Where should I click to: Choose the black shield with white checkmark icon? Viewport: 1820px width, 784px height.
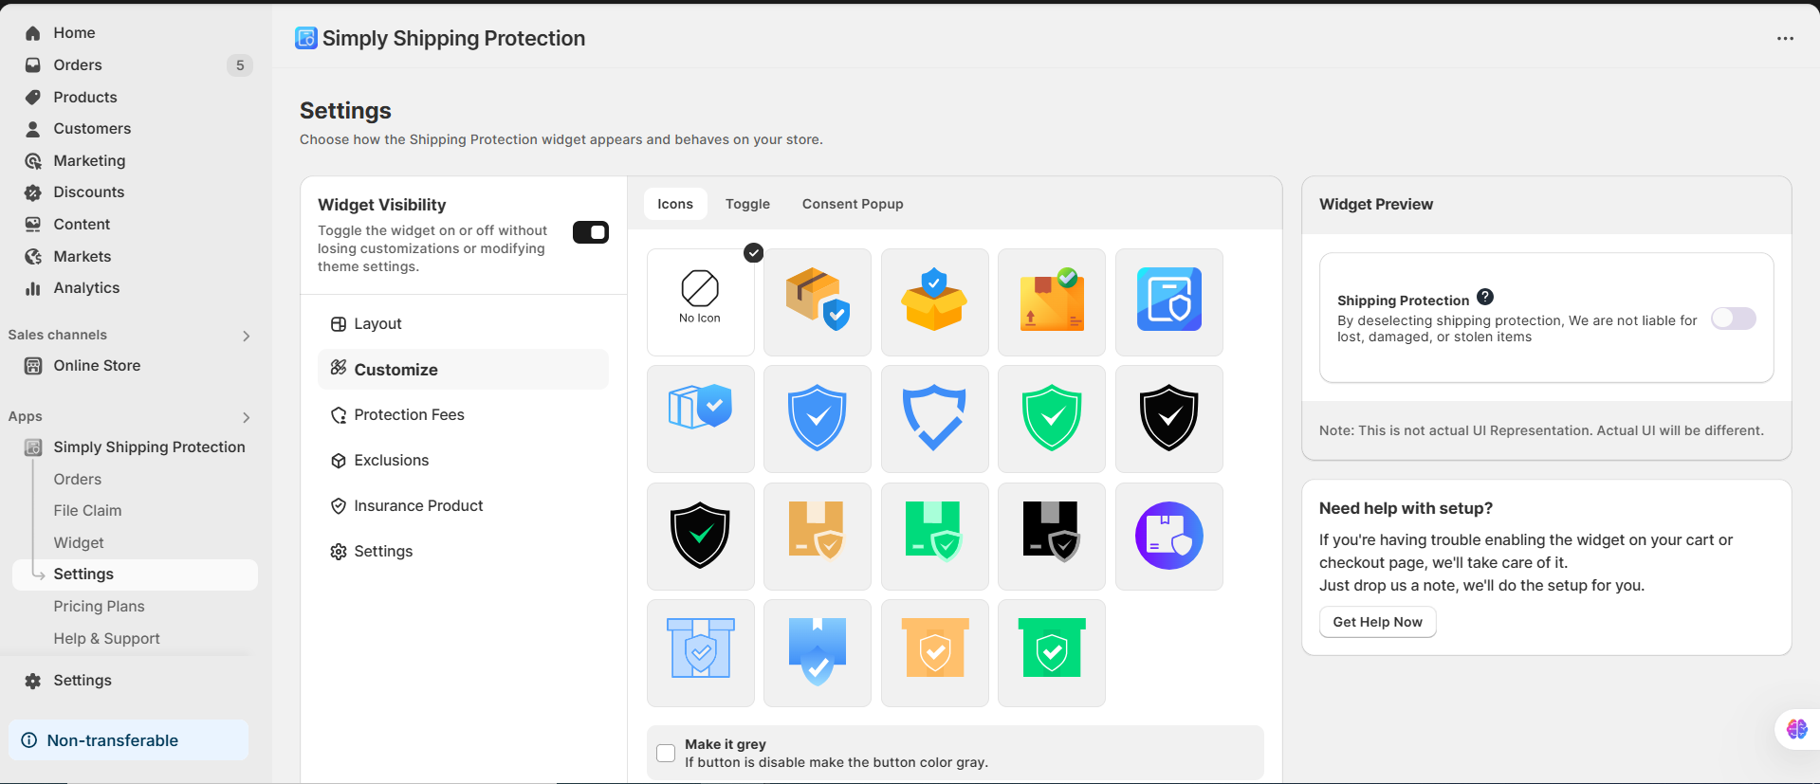[1168, 419]
